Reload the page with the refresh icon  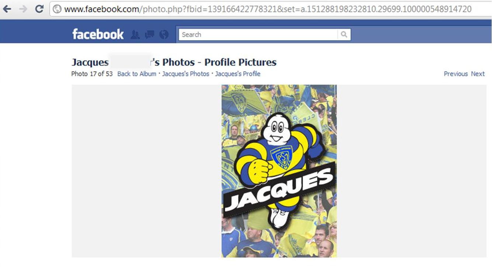click(39, 9)
